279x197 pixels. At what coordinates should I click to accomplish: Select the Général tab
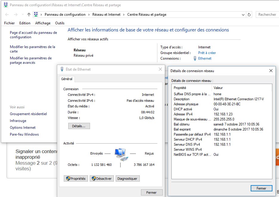tap(67, 79)
